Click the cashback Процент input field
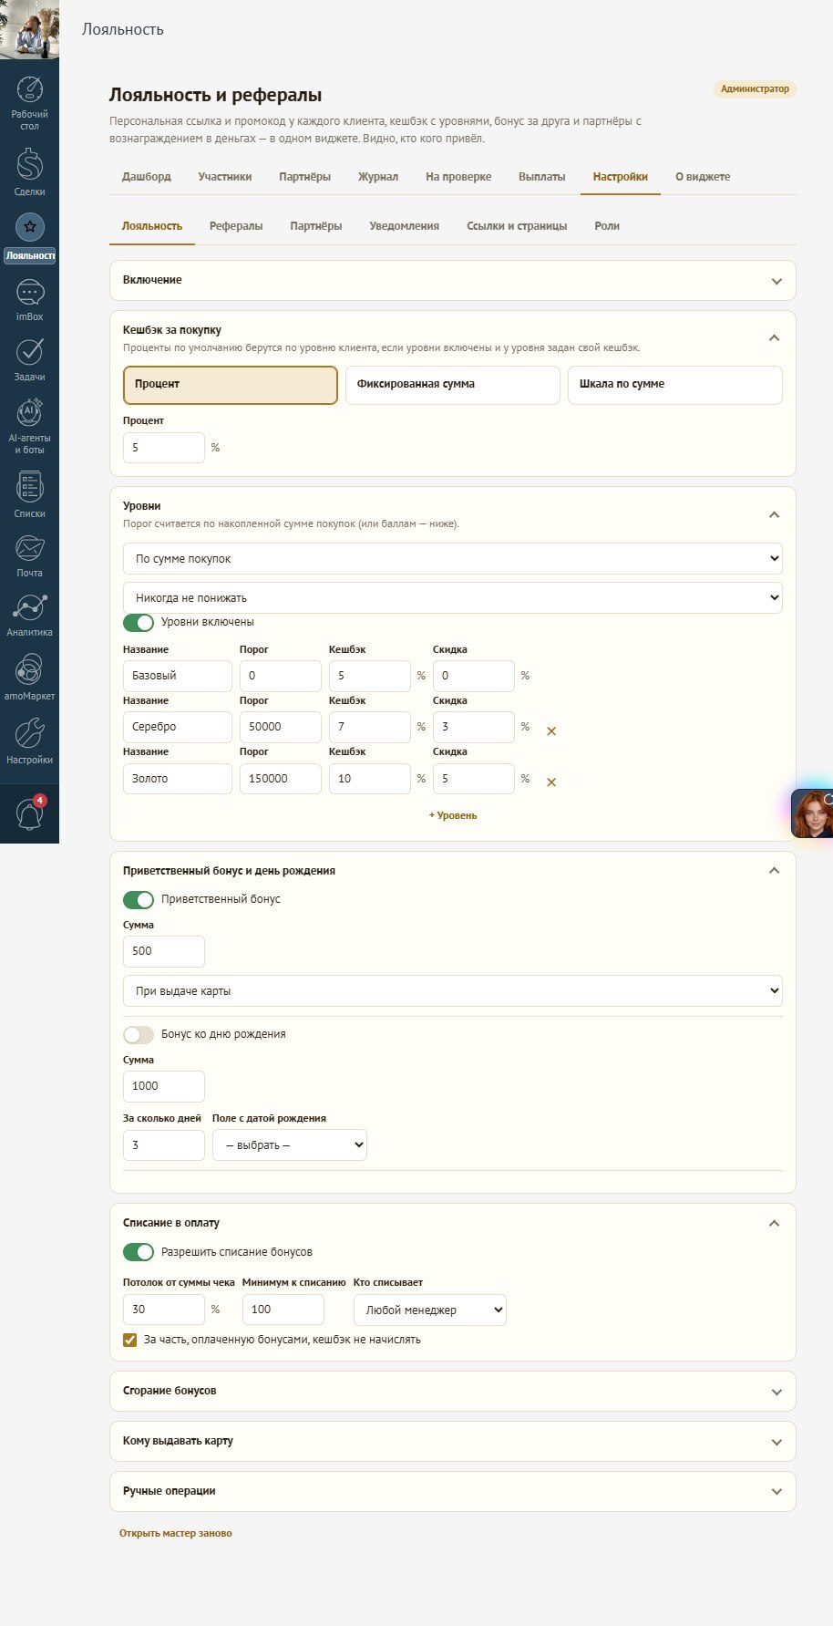 pos(164,448)
